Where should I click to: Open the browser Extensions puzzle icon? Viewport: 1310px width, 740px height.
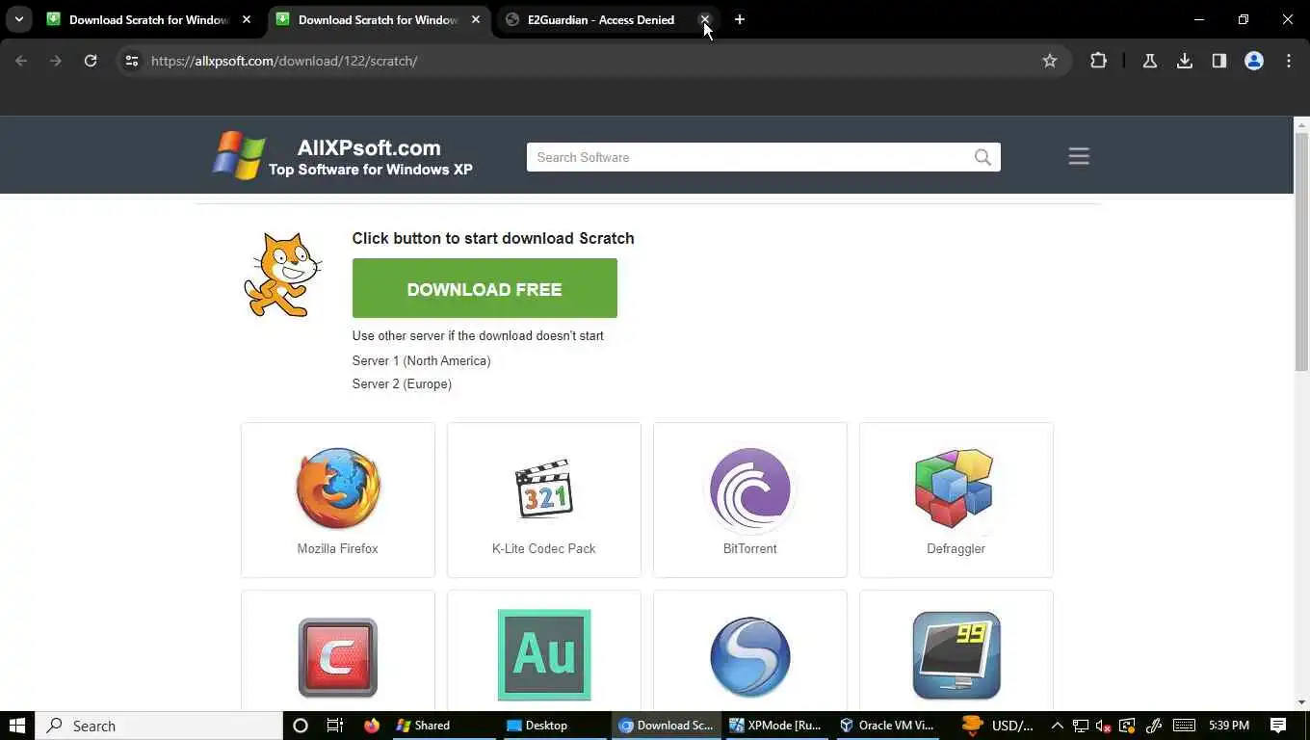click(x=1098, y=61)
